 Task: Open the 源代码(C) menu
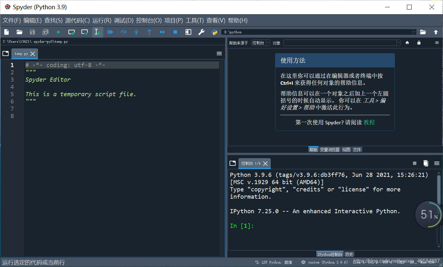[x=78, y=21]
